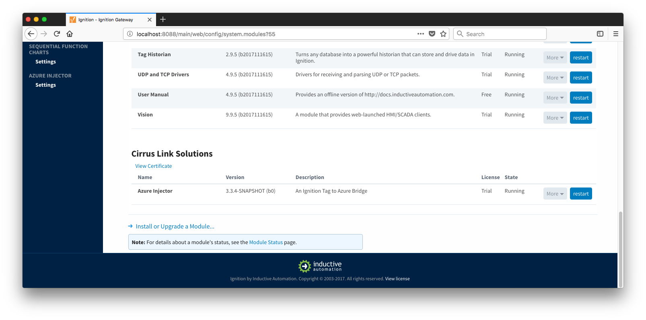Click Install or Upgrade a Module link
The height and width of the screenshot is (320, 646).
[x=175, y=226]
